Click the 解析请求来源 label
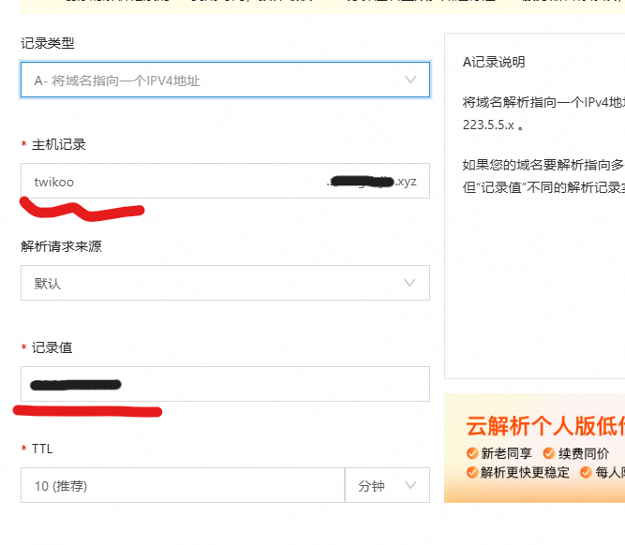Screen dimensions: 625x545 [x=61, y=246]
